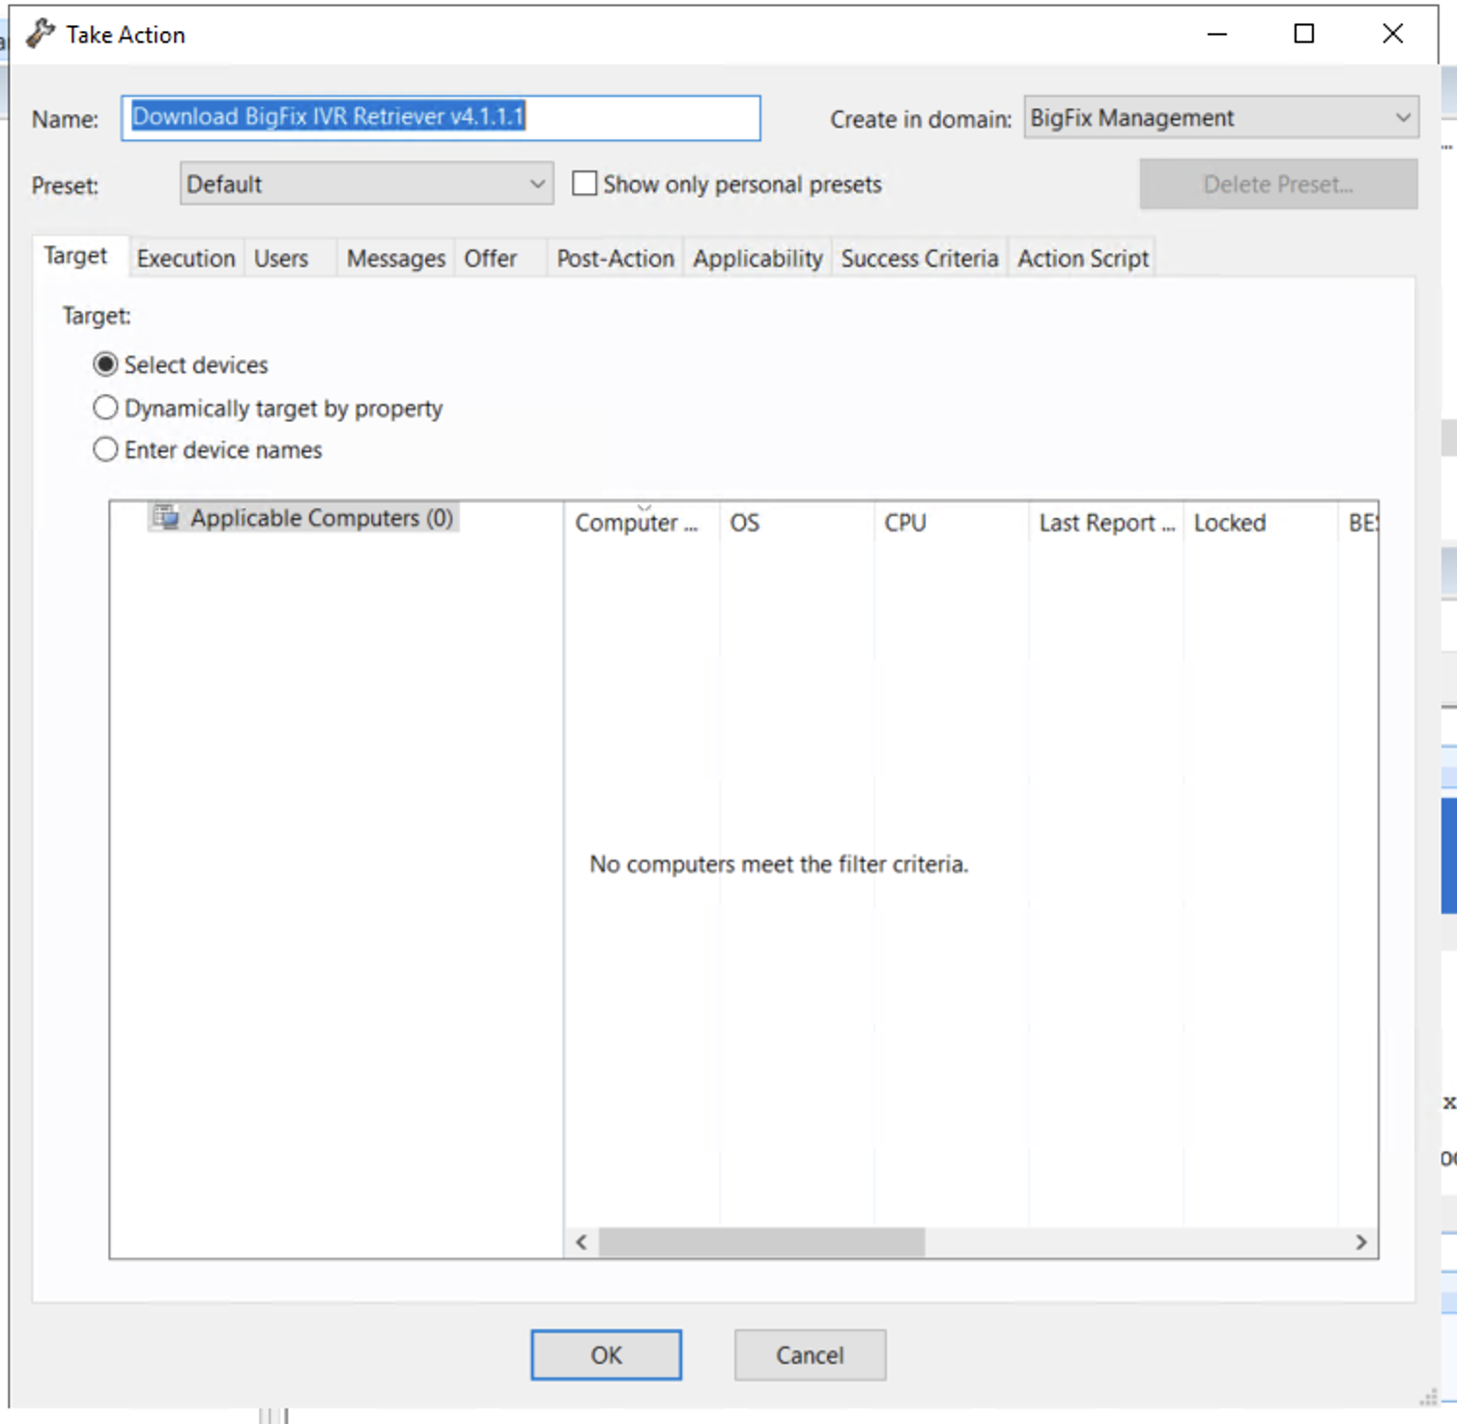Maximize the Take Action dialog
This screenshot has height=1424, width=1457.
1304,34
